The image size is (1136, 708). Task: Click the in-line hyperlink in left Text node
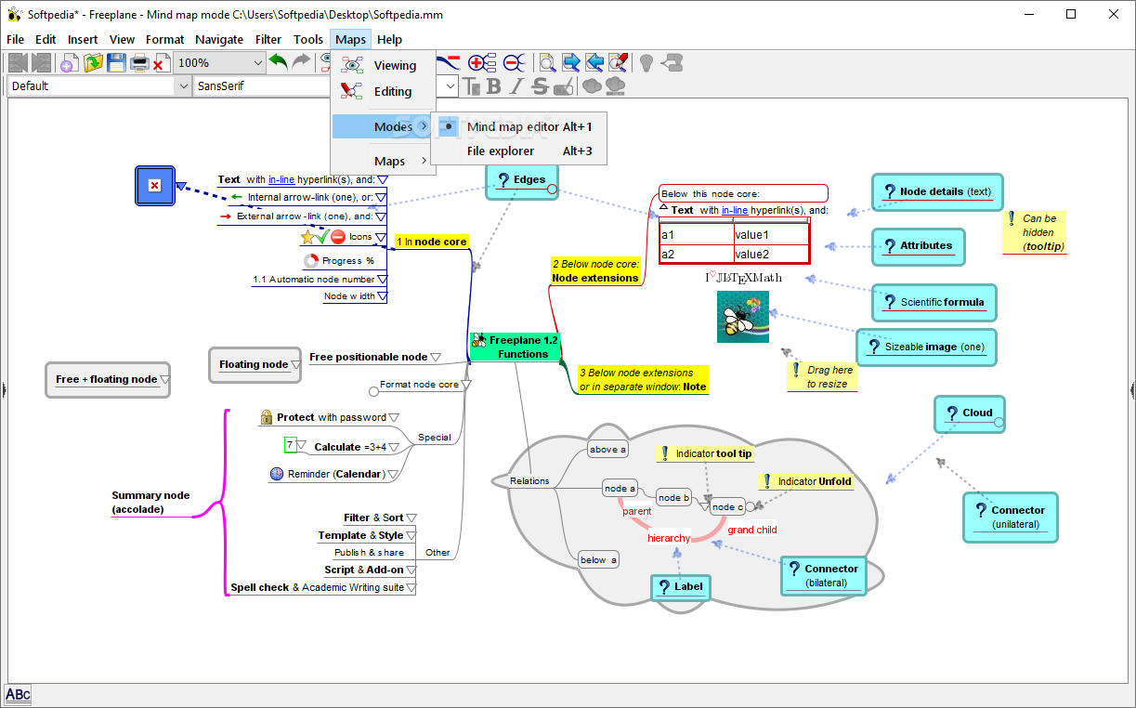(281, 179)
